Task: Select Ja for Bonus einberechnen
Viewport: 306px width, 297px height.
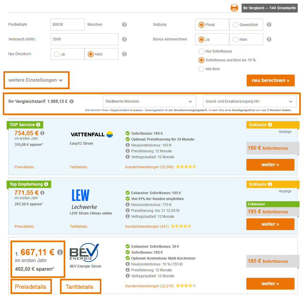Action: [212, 39]
